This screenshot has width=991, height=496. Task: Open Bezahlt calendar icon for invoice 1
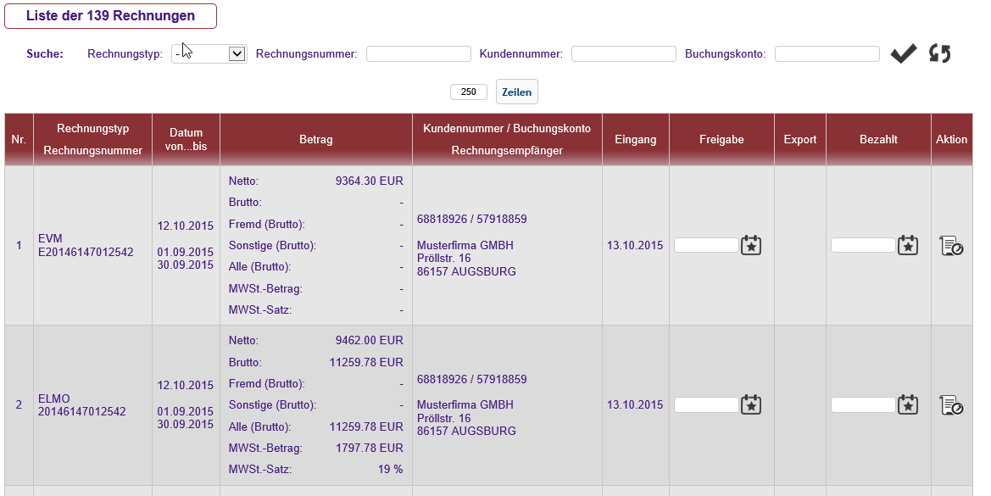point(908,246)
